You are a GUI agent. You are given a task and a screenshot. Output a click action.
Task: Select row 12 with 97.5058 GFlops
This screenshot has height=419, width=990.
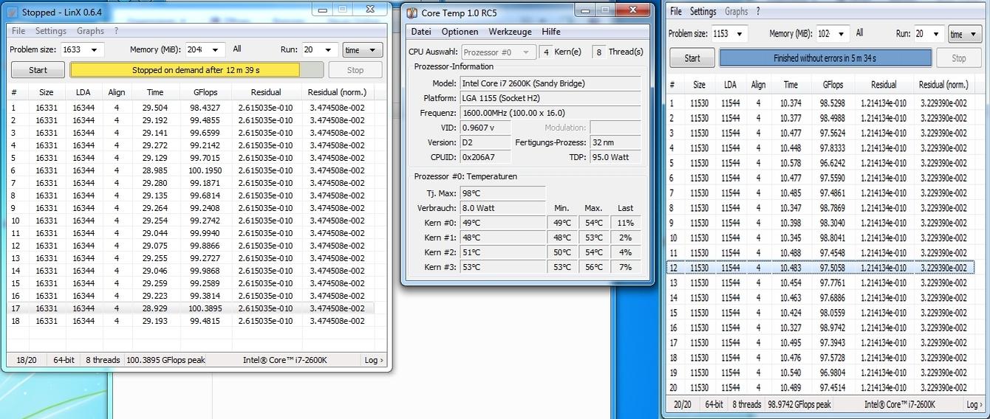[821, 268]
